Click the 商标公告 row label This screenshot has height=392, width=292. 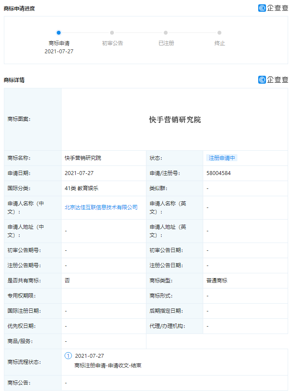coord(19,383)
